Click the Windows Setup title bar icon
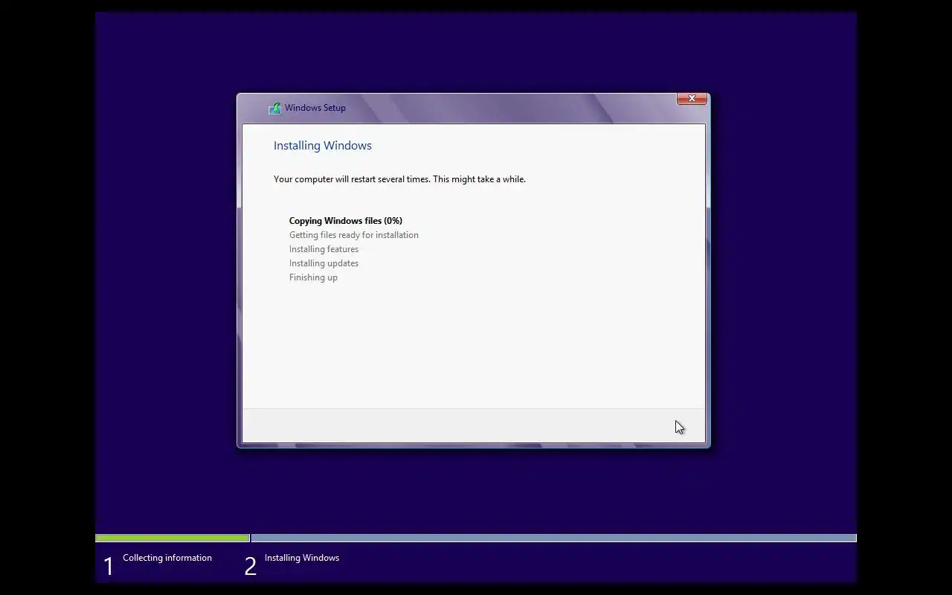Screen dimensions: 952x595 click(x=275, y=108)
